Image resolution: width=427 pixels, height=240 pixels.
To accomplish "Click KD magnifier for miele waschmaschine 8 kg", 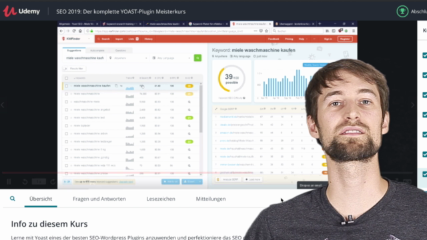I will pos(189,149).
